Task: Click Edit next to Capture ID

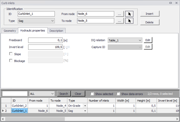Action: (x=148, y=47)
